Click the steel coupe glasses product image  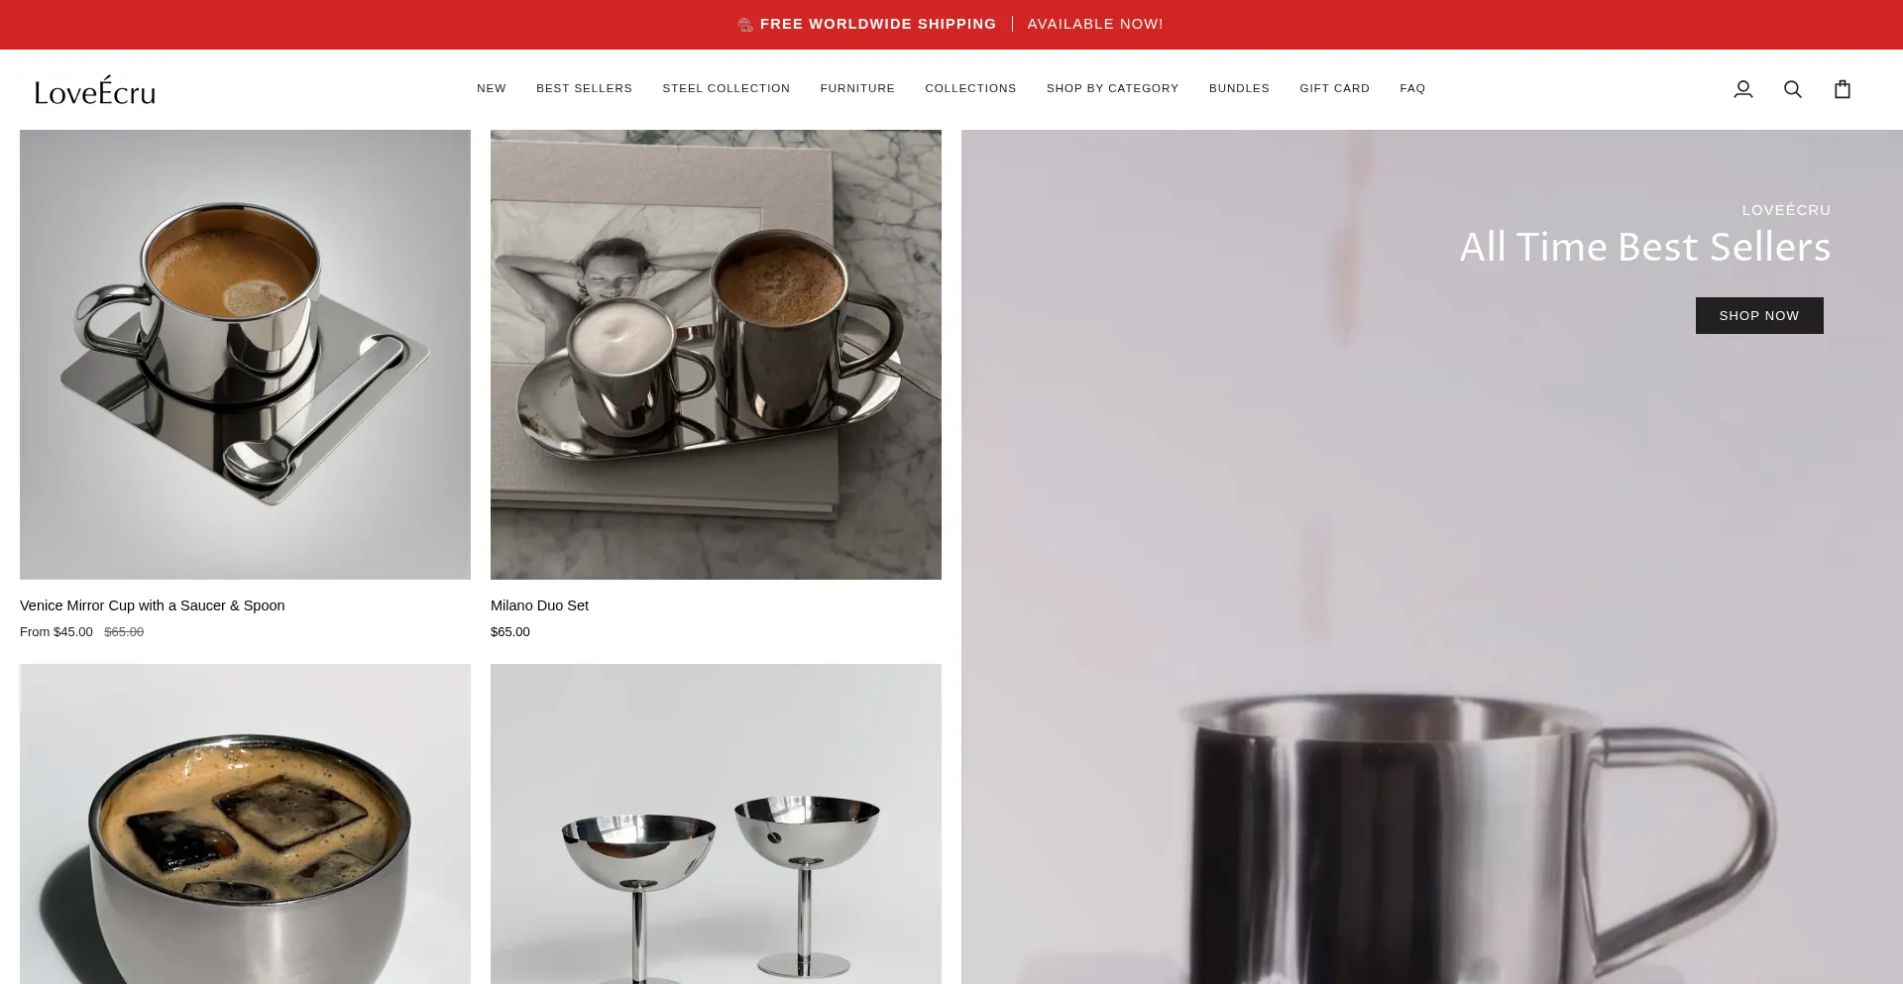[716, 824]
